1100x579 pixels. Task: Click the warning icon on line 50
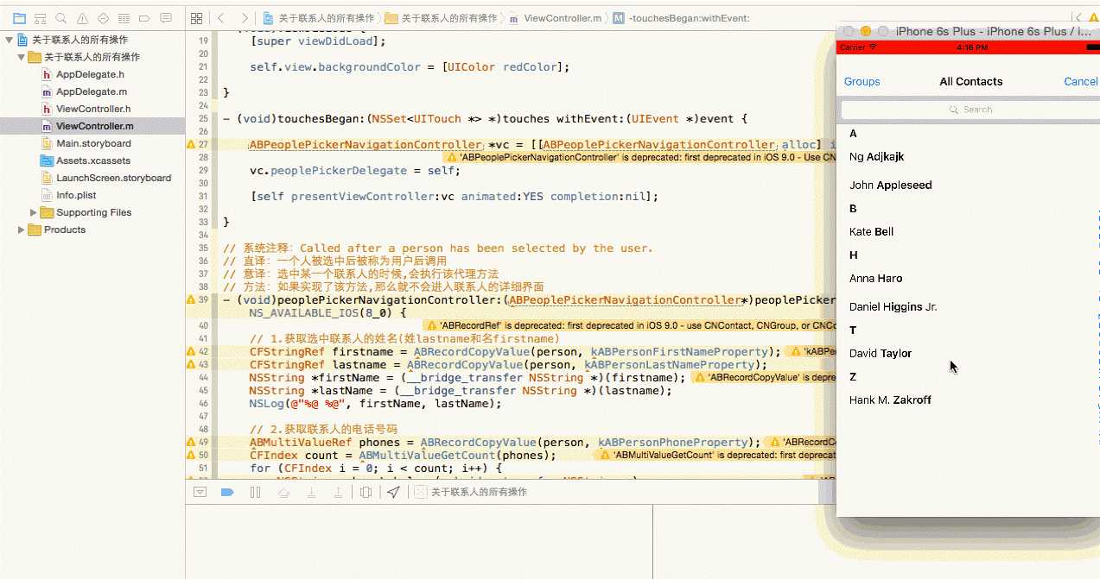point(191,456)
